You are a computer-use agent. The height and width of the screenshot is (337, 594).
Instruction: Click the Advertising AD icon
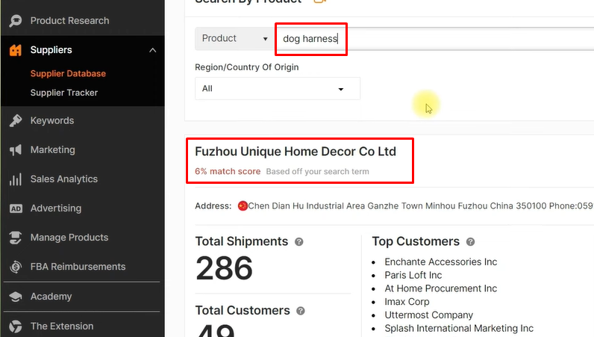click(x=16, y=208)
